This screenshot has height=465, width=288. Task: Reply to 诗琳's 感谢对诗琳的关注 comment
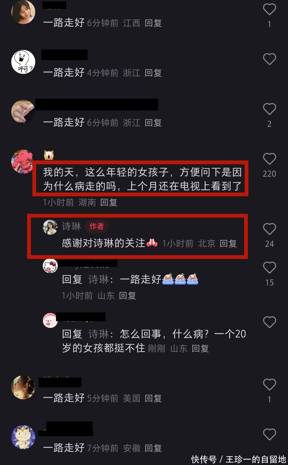pyautogui.click(x=228, y=244)
